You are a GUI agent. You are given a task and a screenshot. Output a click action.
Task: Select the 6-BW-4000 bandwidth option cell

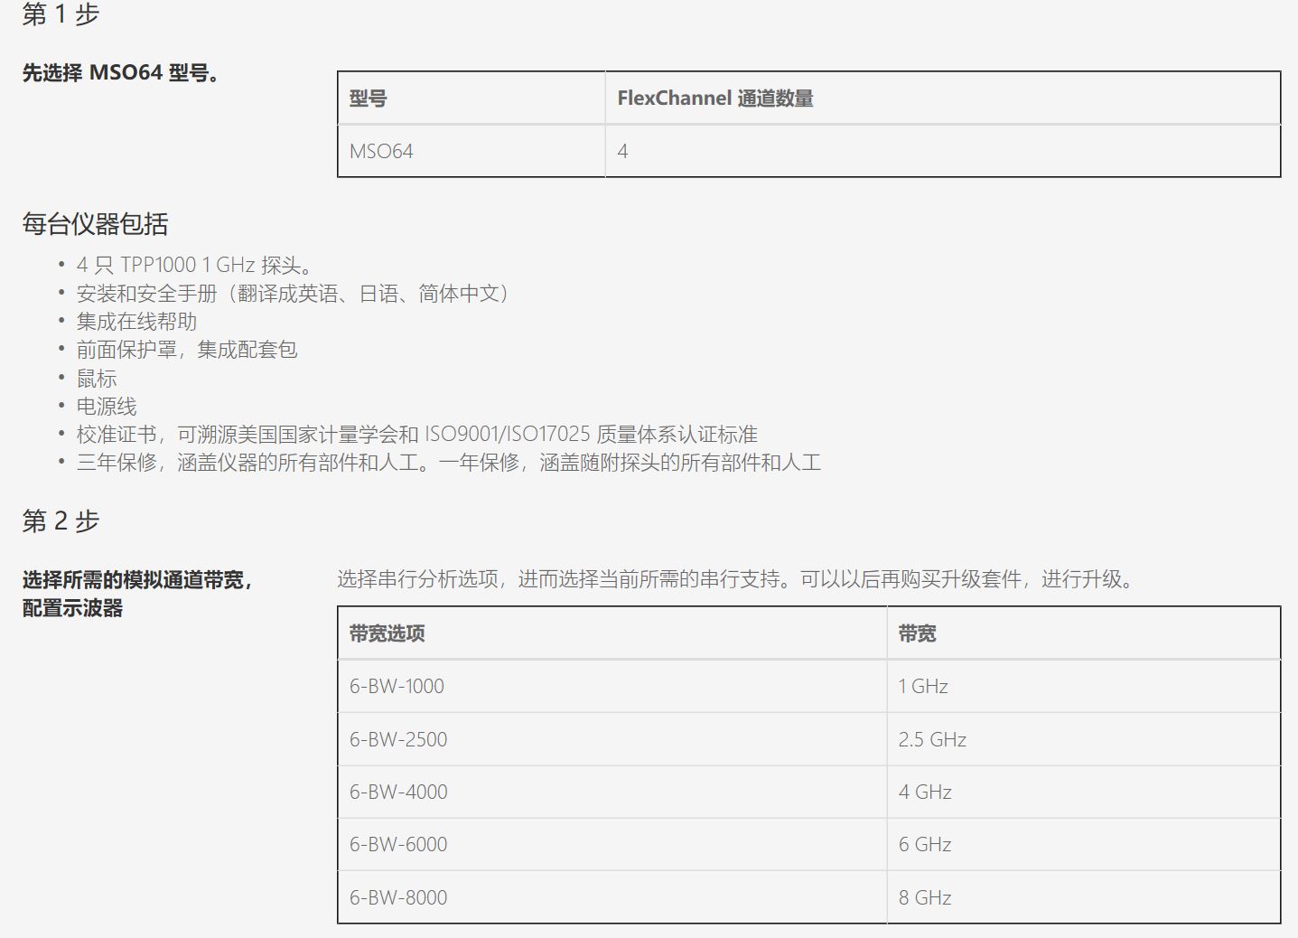coord(398,792)
